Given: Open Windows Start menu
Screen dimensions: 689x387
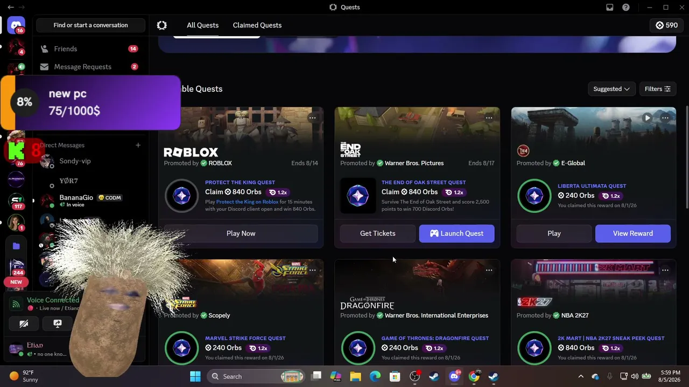Looking at the screenshot, I should pos(195,376).
